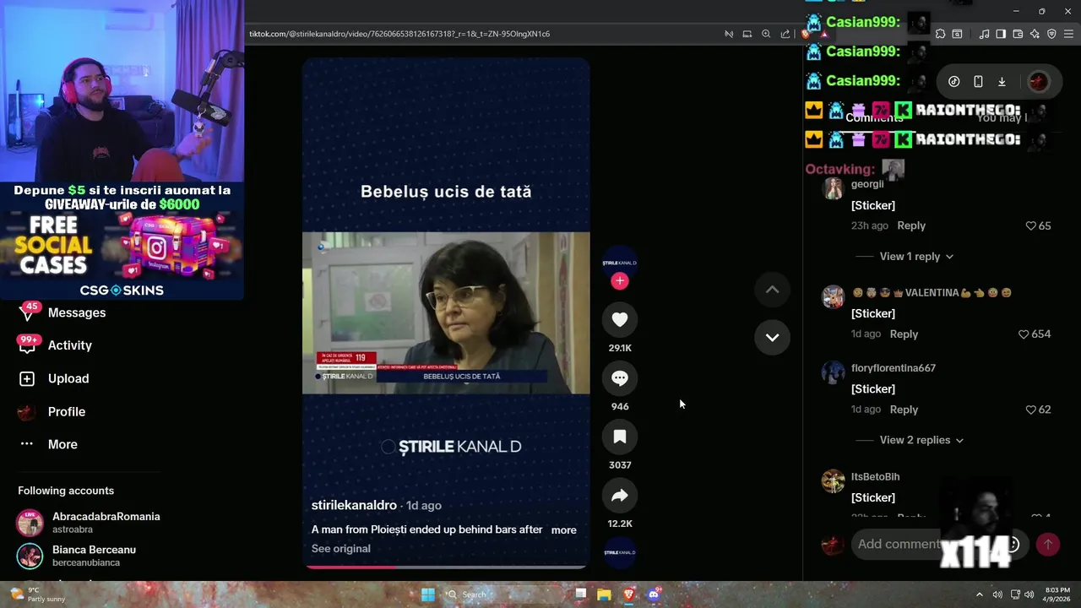Open the weather widget showing 9°C

(x=36, y=594)
